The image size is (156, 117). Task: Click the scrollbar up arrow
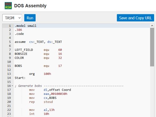(152, 26)
